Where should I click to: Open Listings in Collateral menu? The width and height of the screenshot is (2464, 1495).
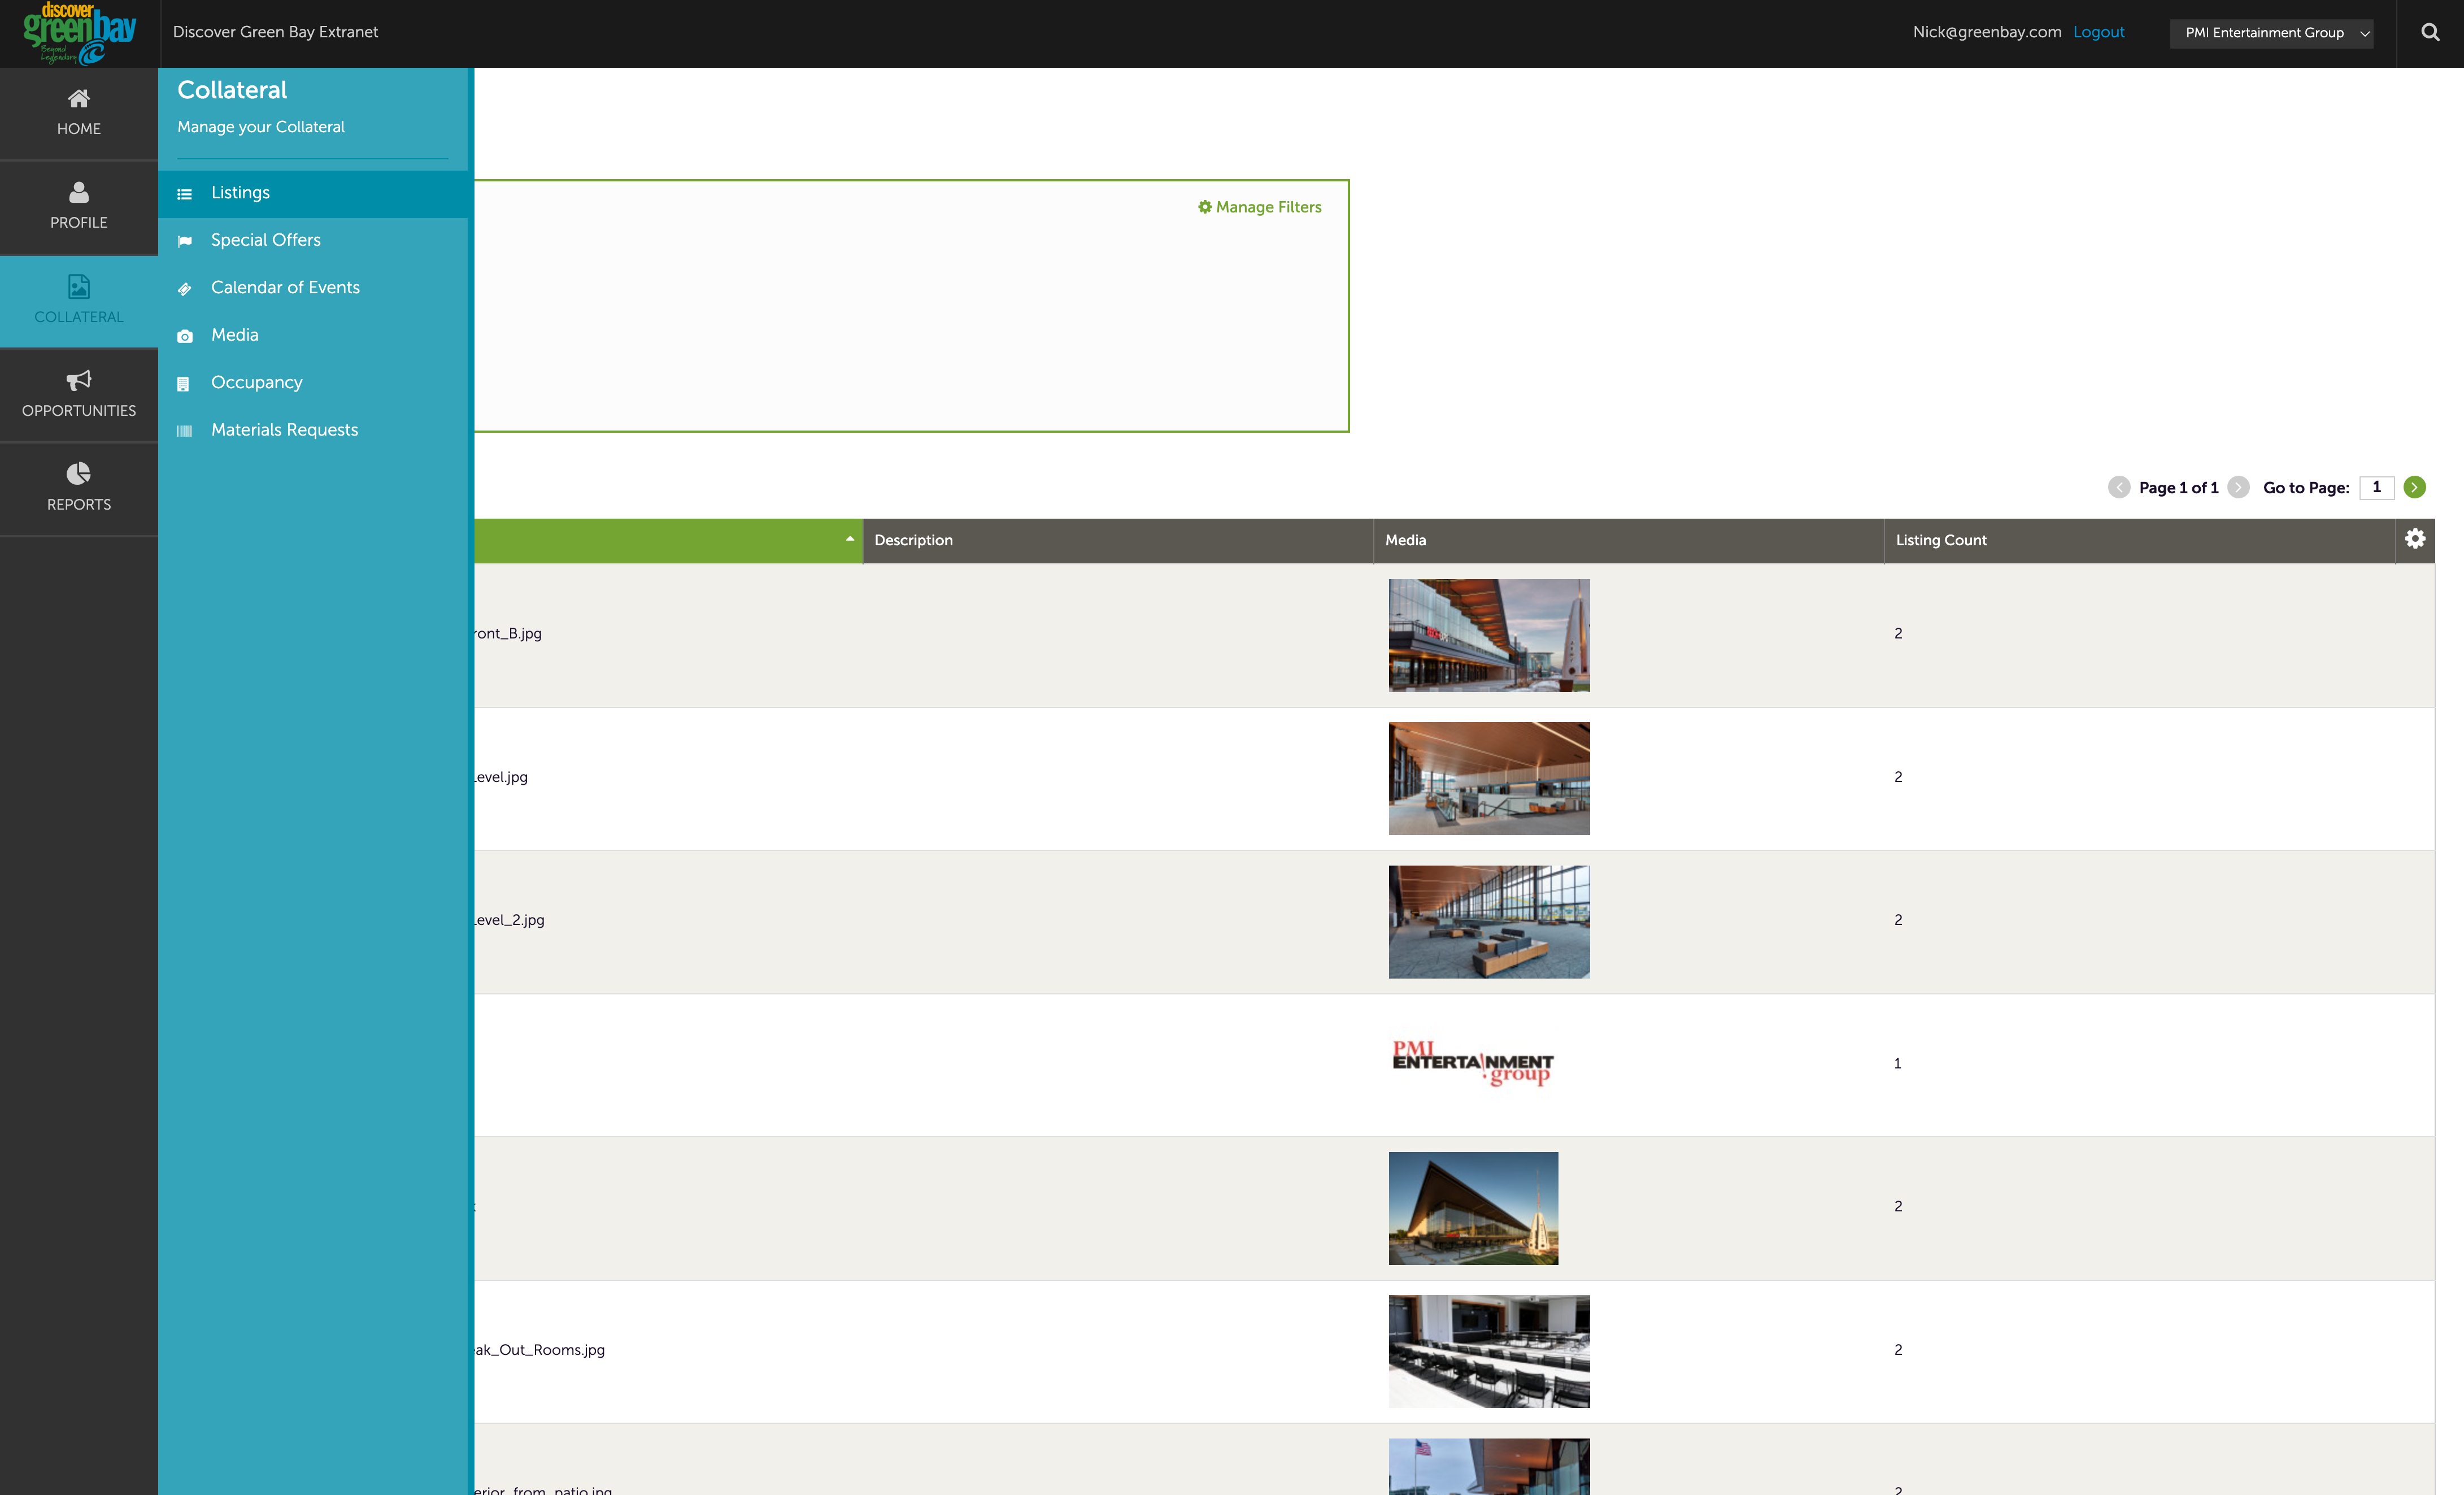coord(314,193)
